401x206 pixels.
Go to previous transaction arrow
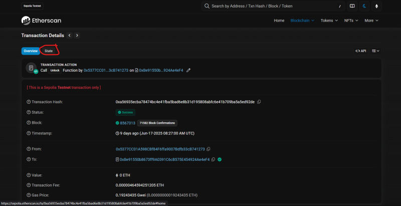70,36
